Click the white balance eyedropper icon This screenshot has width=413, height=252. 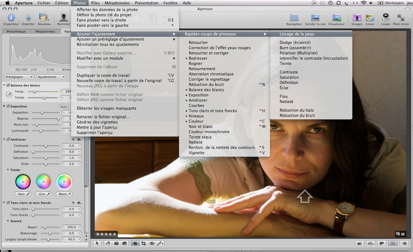[9, 94]
